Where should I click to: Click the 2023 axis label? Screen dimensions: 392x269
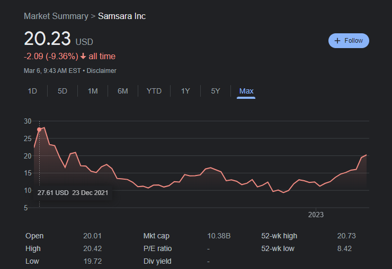click(x=316, y=215)
